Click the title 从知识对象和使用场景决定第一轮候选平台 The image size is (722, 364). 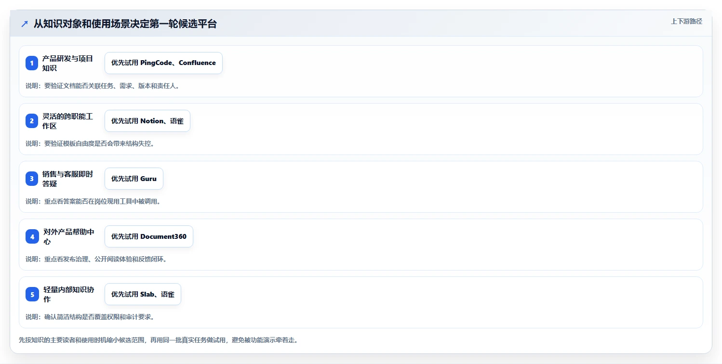pyautogui.click(x=125, y=24)
